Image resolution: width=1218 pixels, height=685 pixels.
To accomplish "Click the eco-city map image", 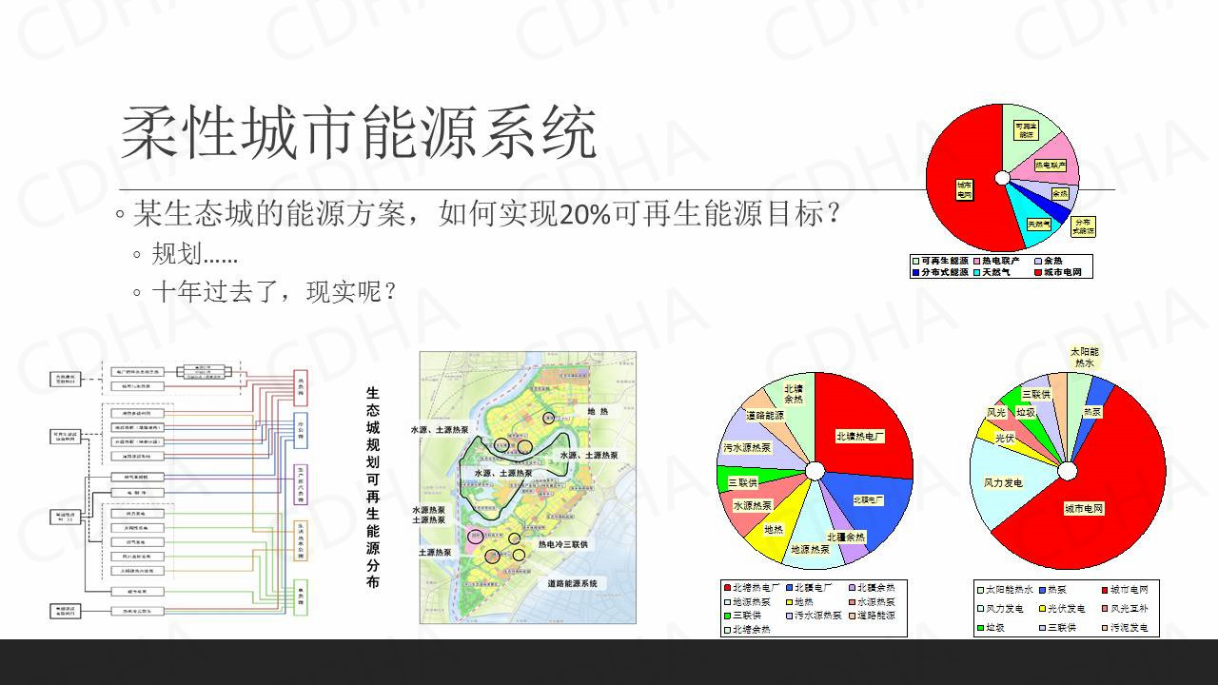I will [527, 487].
